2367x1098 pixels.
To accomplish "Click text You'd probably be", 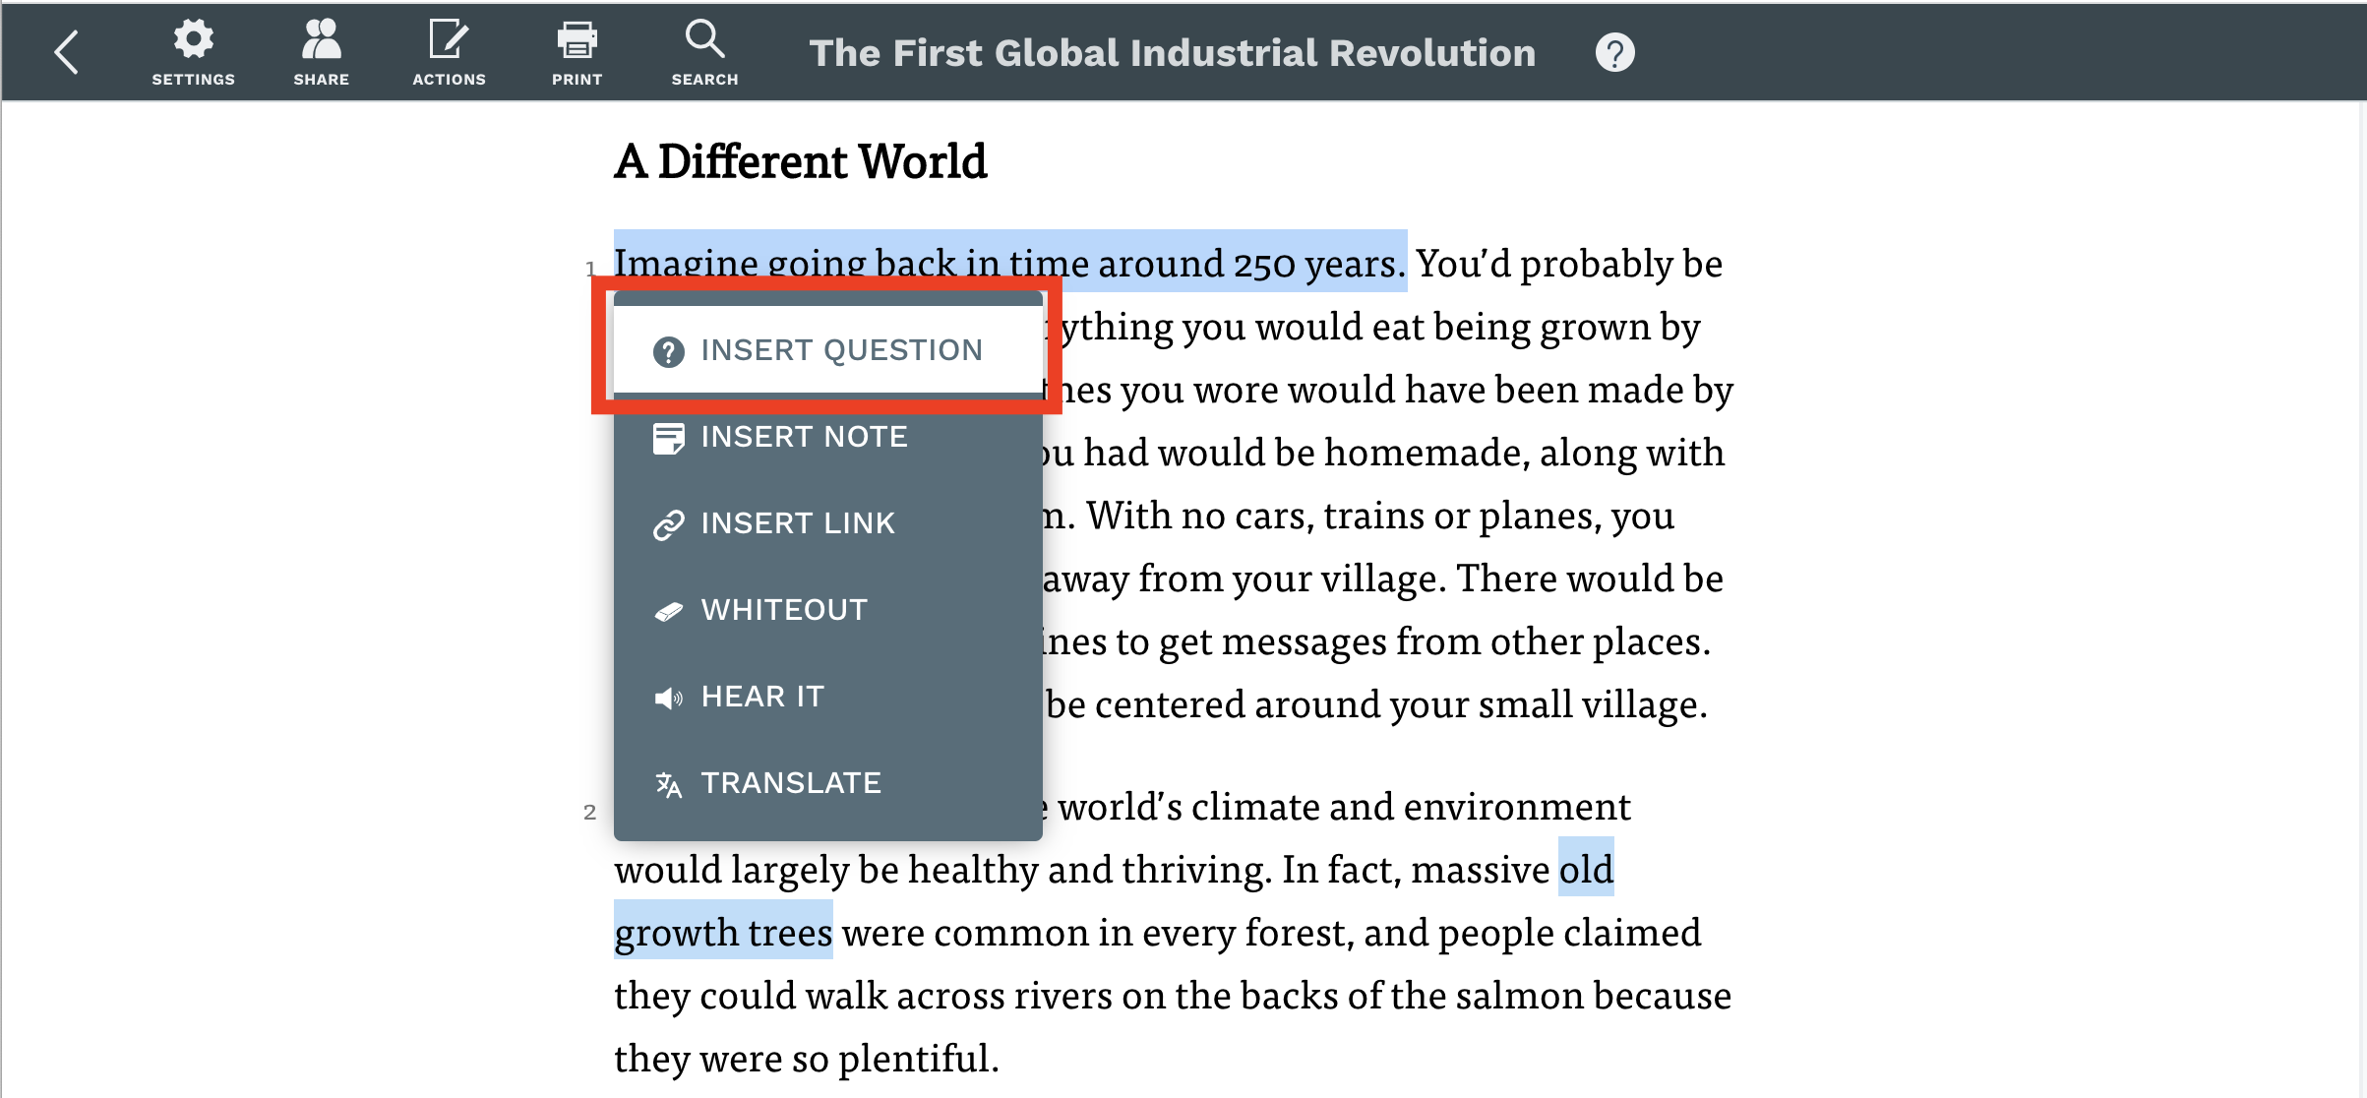I will click(1569, 264).
